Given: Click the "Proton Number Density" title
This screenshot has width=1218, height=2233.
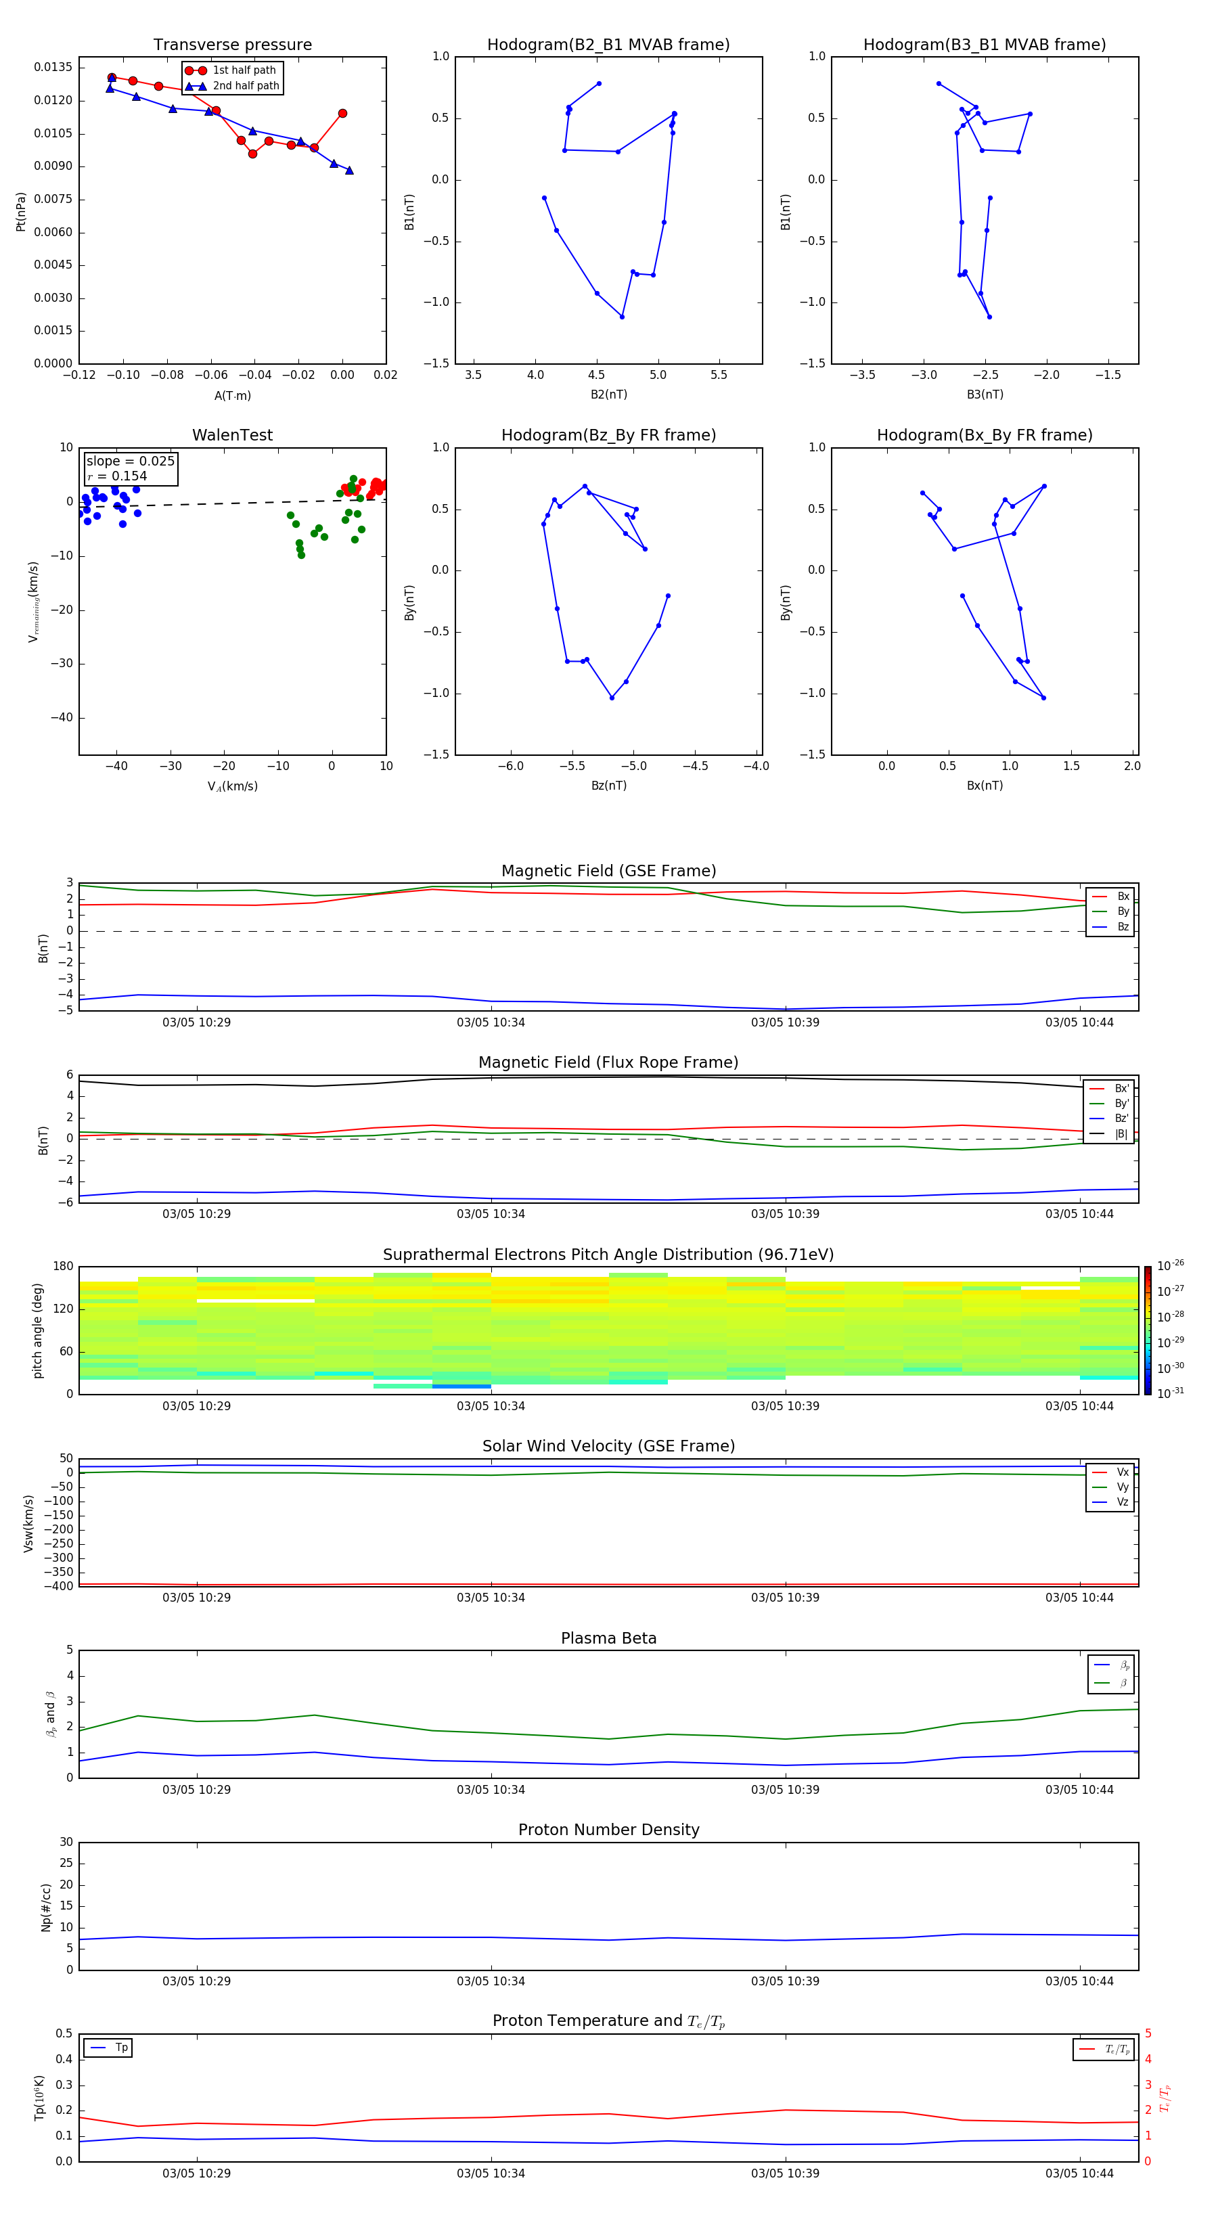Looking at the screenshot, I should tap(608, 1830).
